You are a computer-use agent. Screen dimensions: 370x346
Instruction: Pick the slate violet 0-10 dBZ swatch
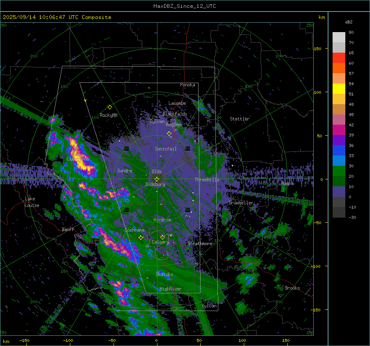[x=339, y=192]
